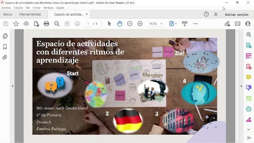
Task: Click the zoom out minus icon
Action: pyautogui.click(x=130, y=24)
